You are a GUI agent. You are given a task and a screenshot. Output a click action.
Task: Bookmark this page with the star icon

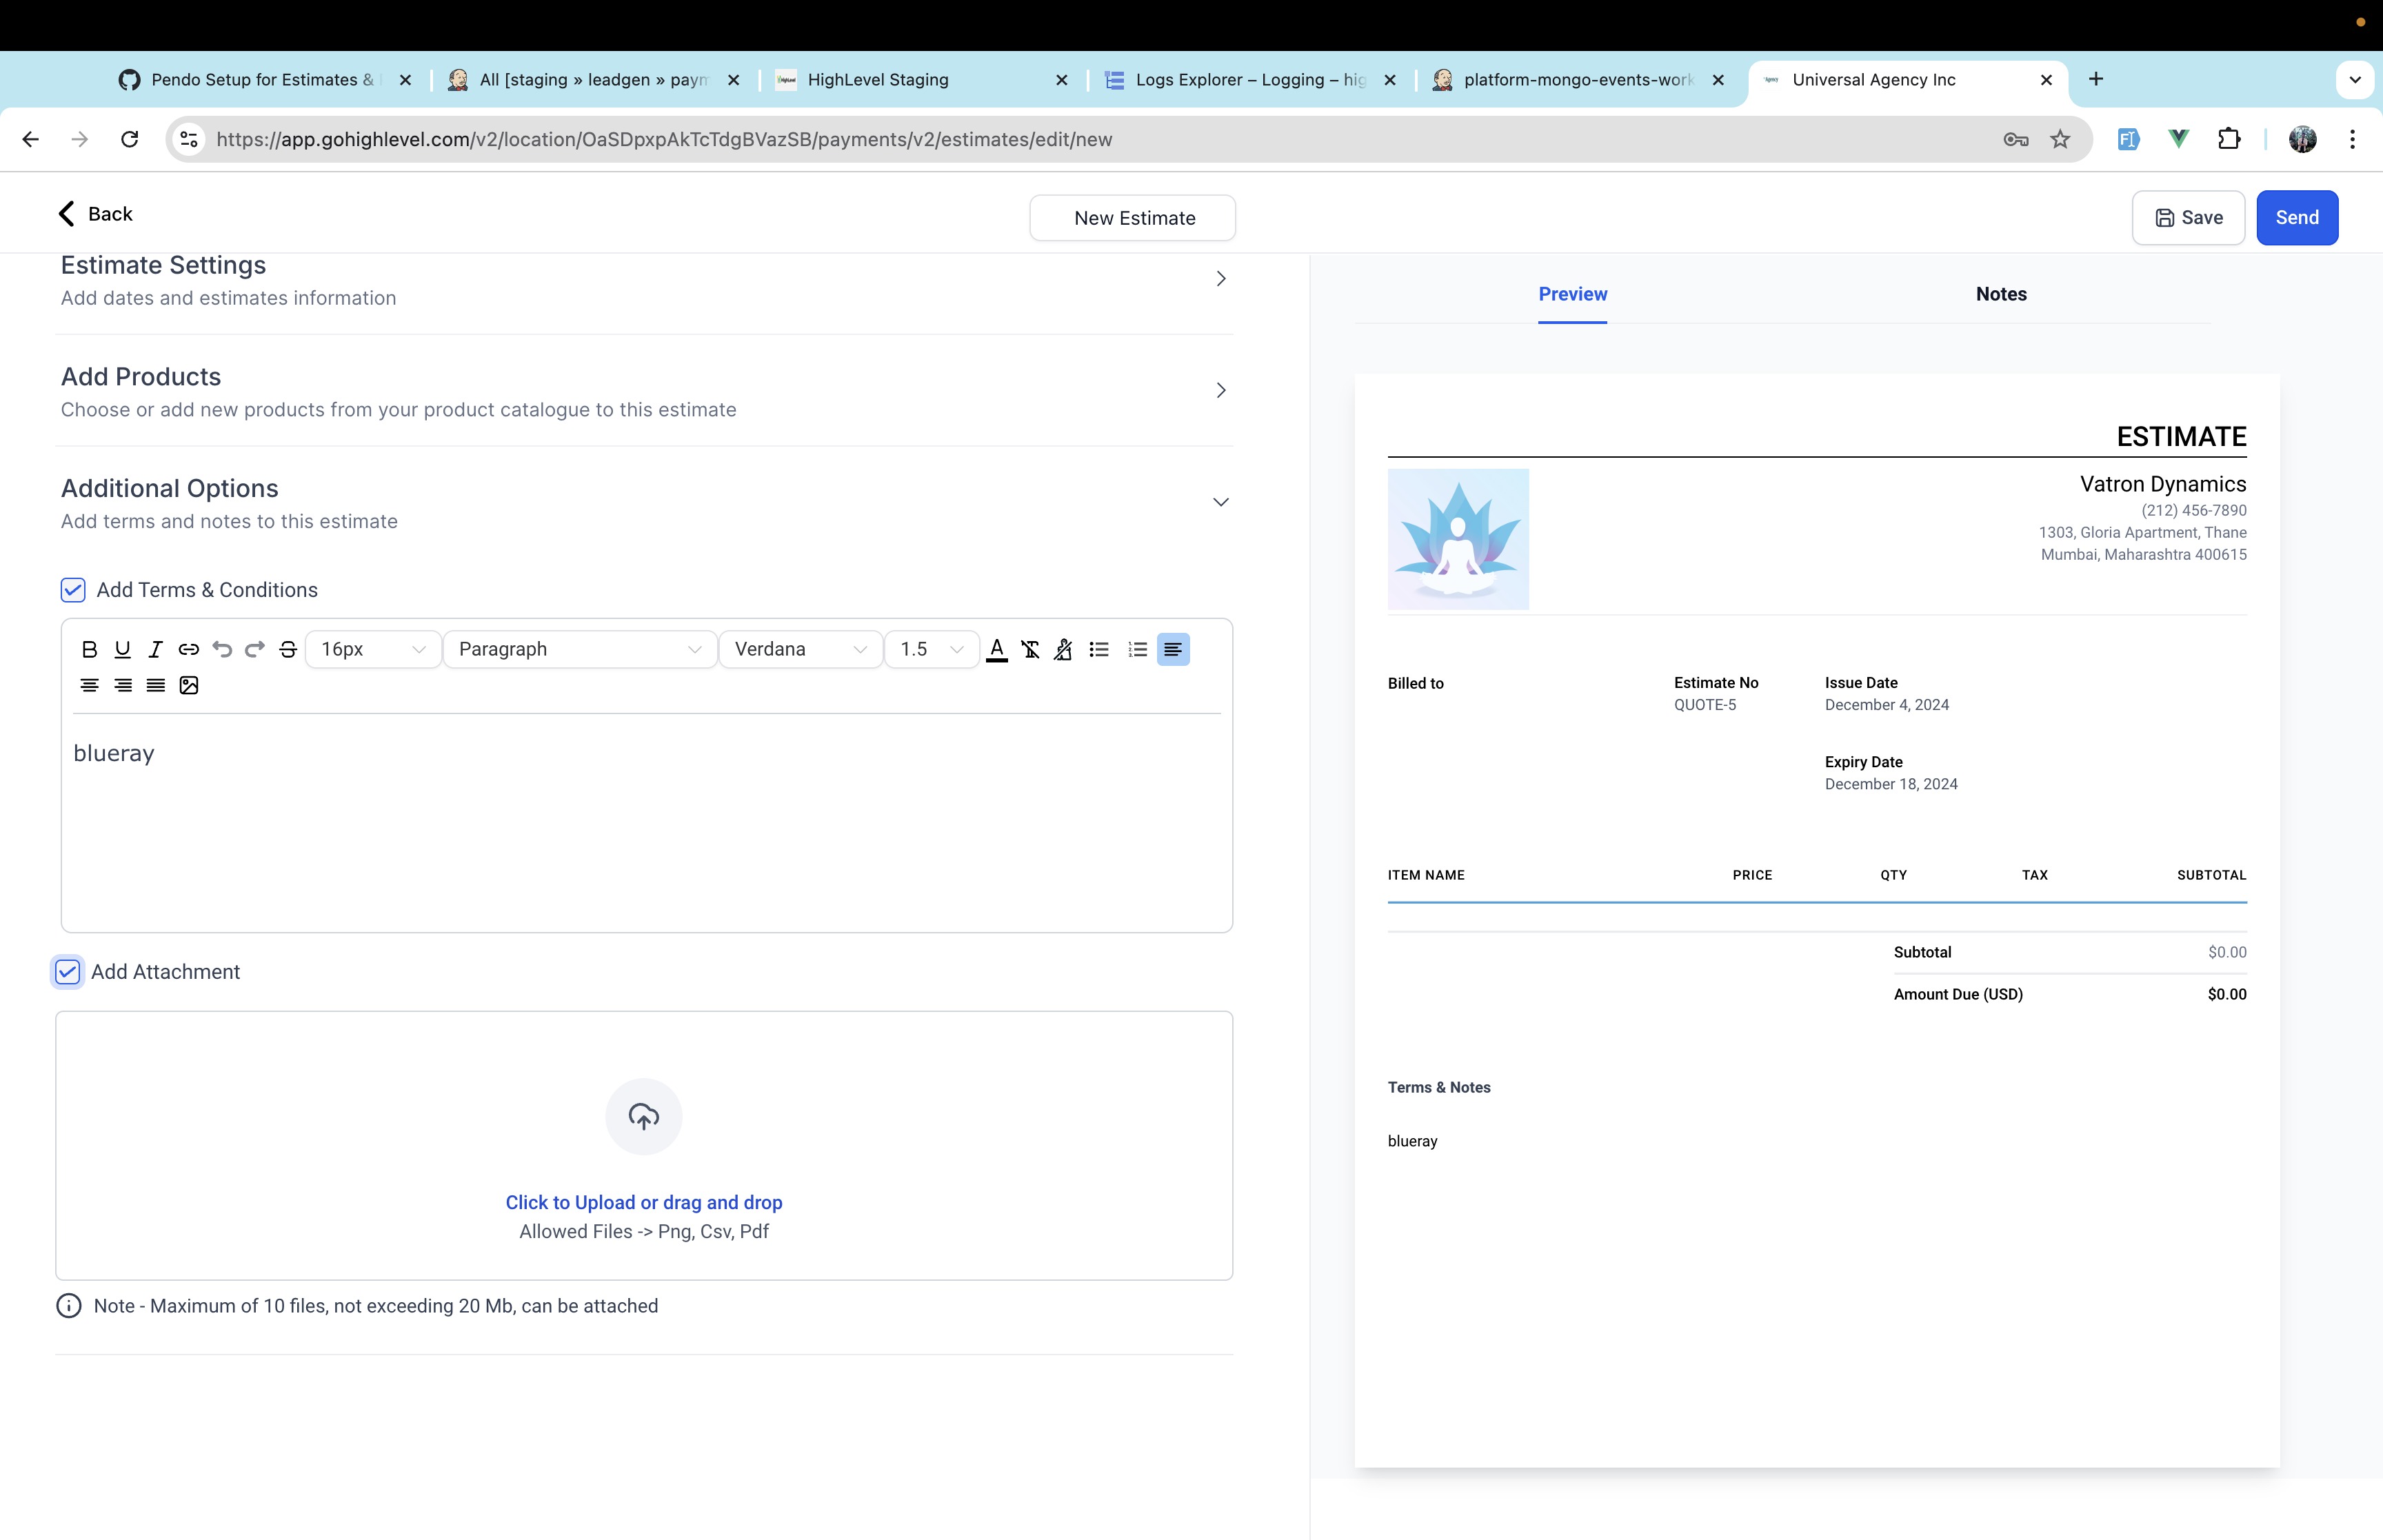pyautogui.click(x=2060, y=139)
